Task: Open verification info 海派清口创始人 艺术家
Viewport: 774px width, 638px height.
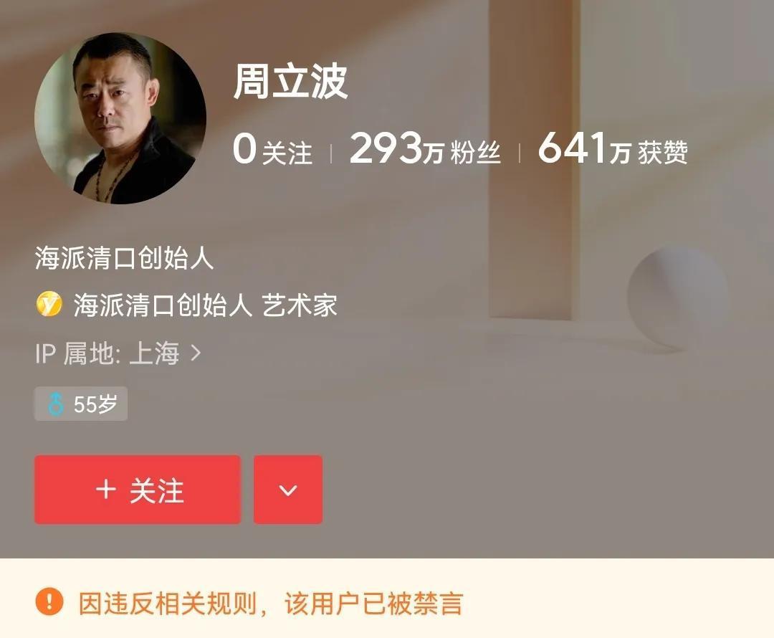Action: 205,304
